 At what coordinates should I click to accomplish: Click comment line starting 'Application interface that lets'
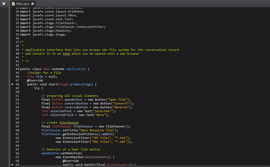tap(100, 50)
